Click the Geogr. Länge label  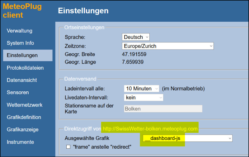tap(80, 62)
